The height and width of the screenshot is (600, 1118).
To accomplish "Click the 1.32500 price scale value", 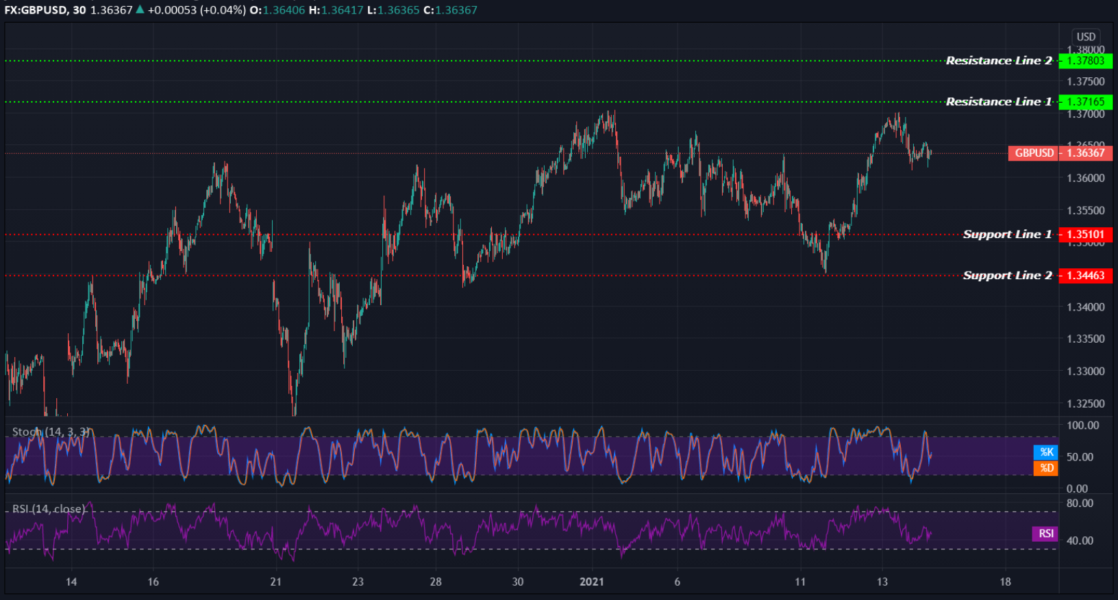I will pyautogui.click(x=1086, y=403).
